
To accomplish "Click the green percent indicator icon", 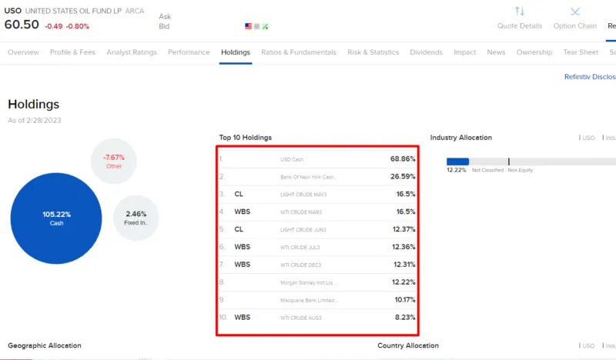I will pyautogui.click(x=265, y=26).
